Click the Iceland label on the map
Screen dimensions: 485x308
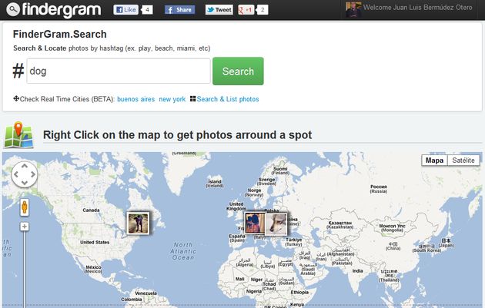pos(215,184)
